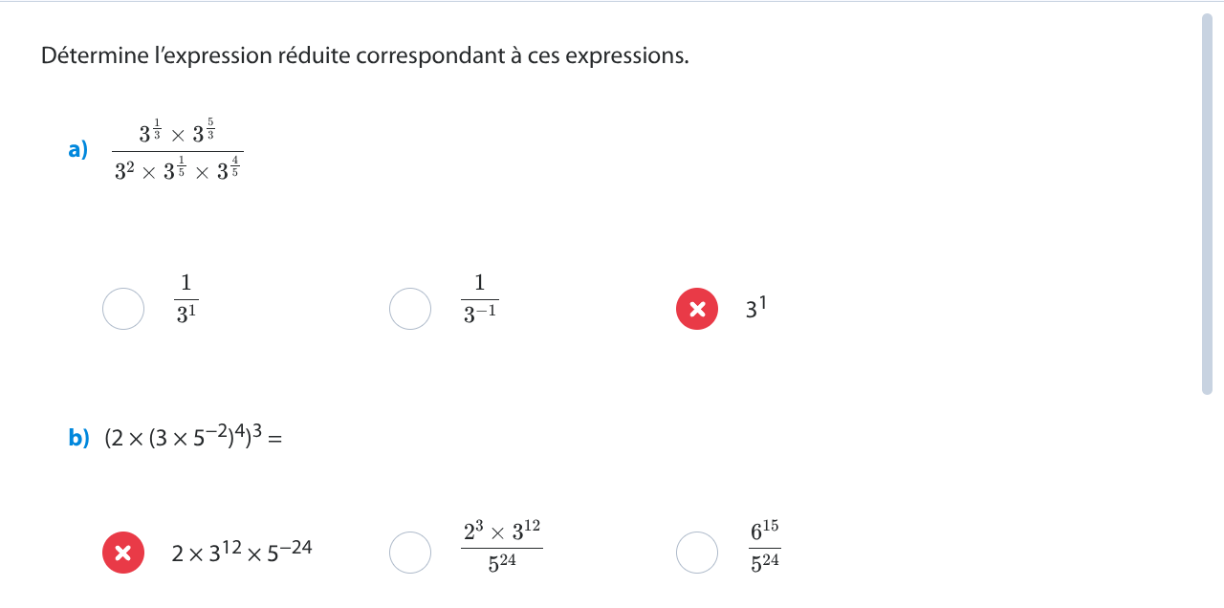Click the answer text 1 over 3⁻¹
Screen dimensions: 1224x608
(x=480, y=298)
